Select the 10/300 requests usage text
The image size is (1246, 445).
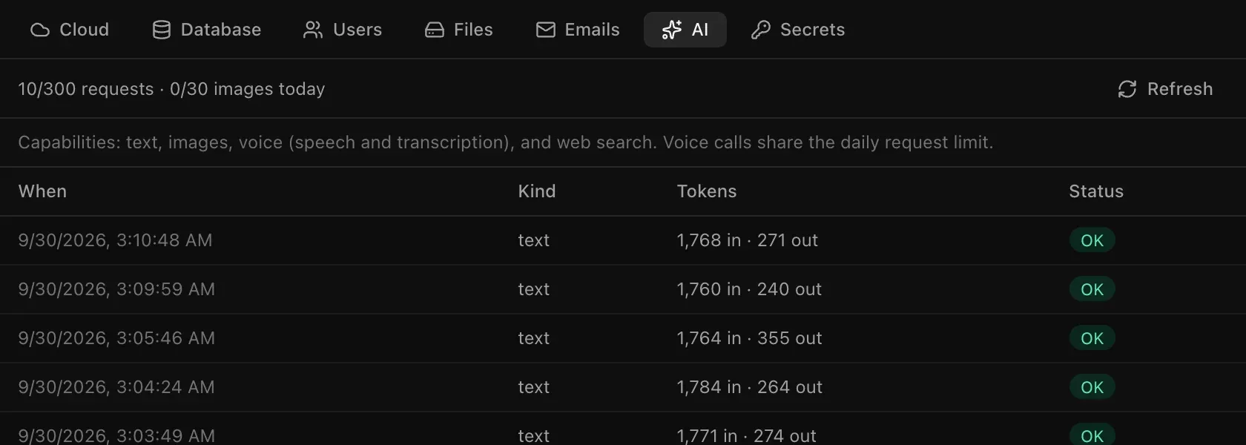tap(86, 89)
